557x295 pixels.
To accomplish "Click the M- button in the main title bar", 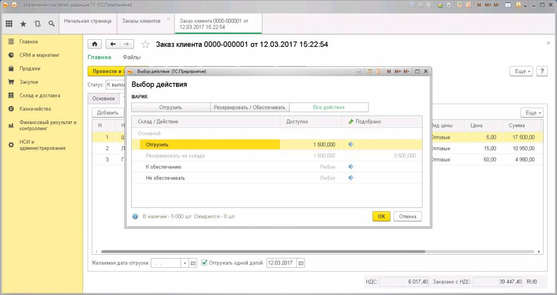I will pyautogui.click(x=497, y=5).
